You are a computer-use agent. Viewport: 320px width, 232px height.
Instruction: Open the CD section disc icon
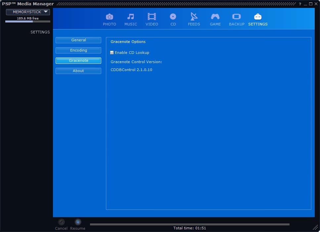click(x=173, y=17)
